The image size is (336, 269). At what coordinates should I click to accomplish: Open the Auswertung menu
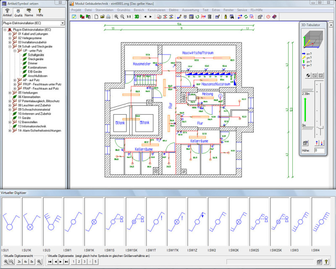191,10
